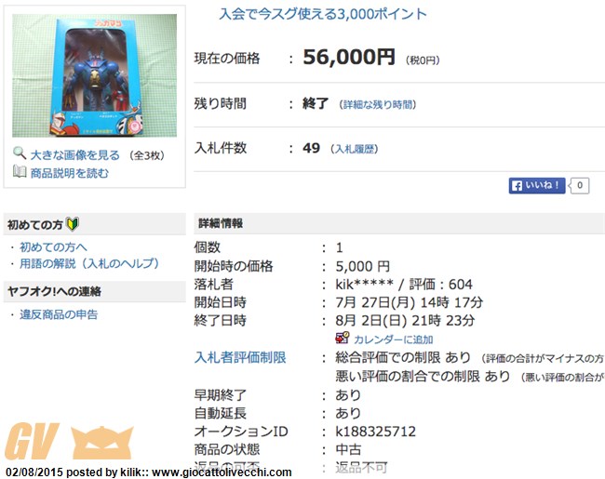Click the Facebook like counter bubble
The height and width of the screenshot is (479, 605).
tap(579, 185)
